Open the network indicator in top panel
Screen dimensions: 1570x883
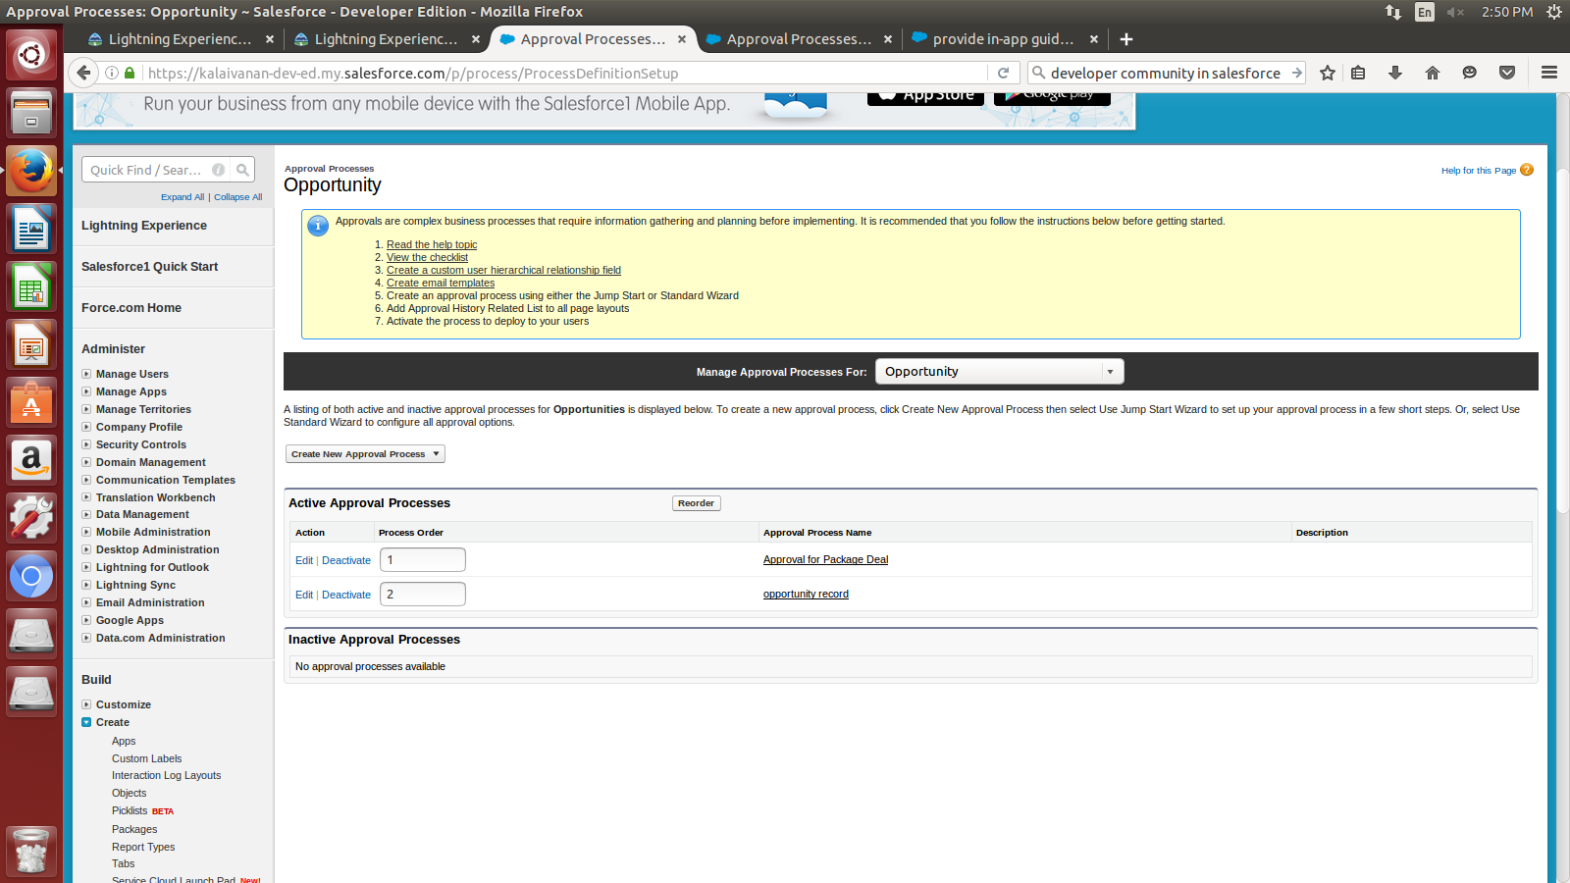[1393, 12]
